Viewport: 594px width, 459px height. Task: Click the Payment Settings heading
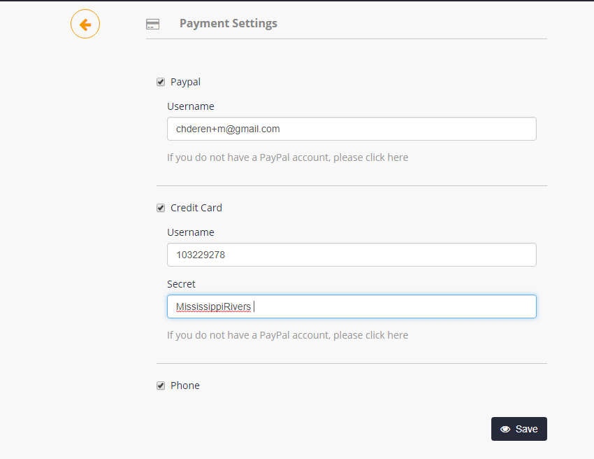click(x=229, y=24)
